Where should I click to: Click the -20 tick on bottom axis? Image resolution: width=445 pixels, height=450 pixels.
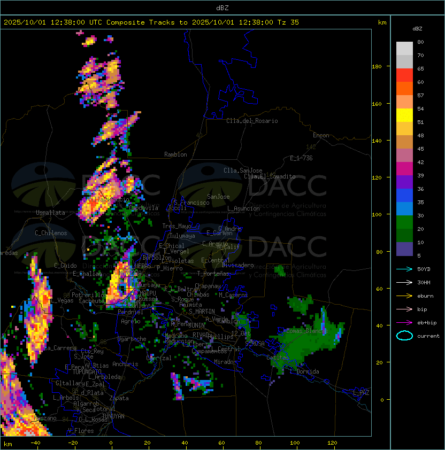point(73,443)
